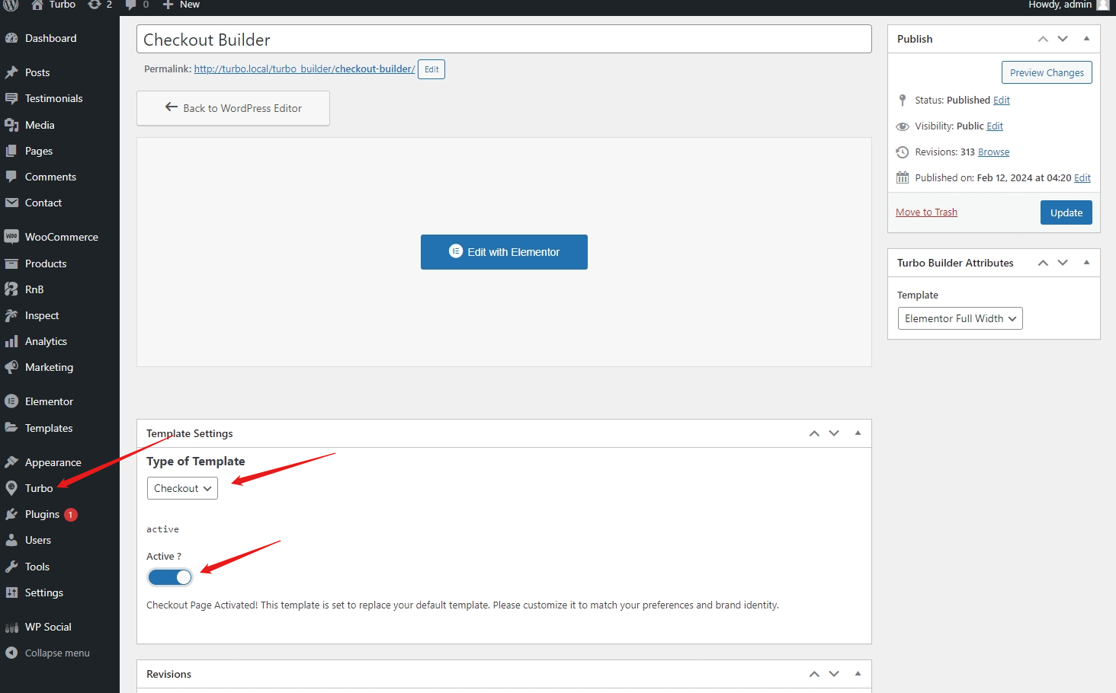The image size is (1116, 693).
Task: Click the red Plugins update badge
Action: pos(71,515)
